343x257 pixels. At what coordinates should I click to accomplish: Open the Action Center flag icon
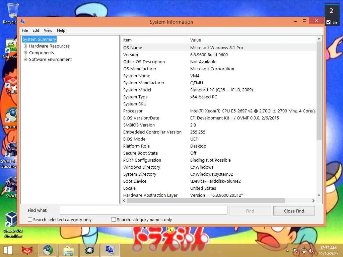(295, 251)
